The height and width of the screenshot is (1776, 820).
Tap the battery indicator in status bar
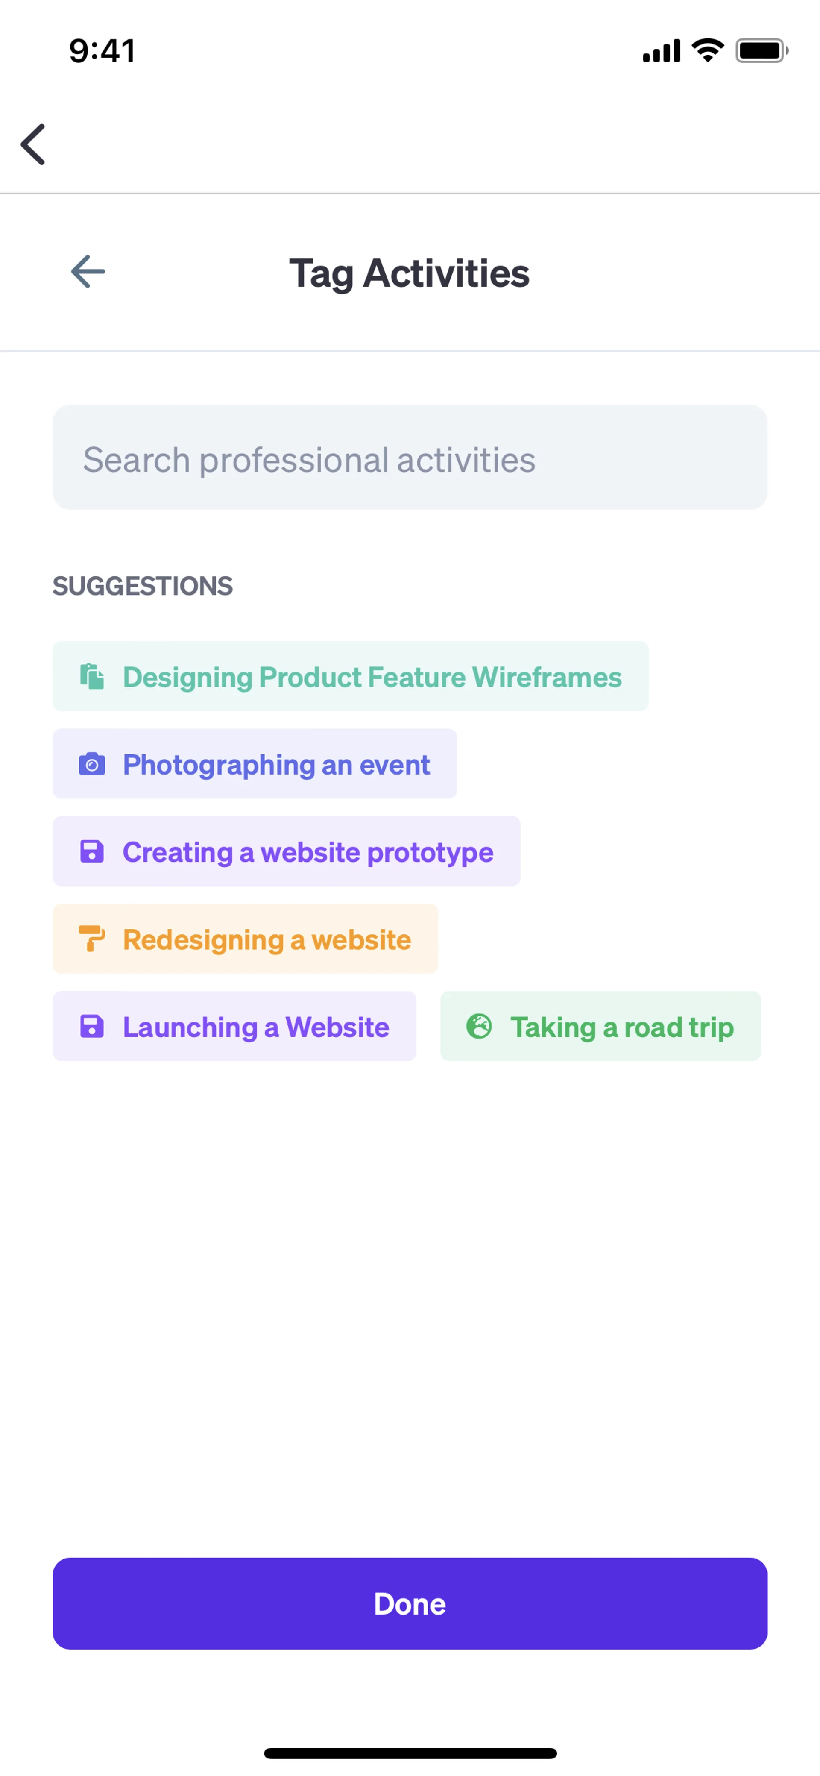point(761,51)
